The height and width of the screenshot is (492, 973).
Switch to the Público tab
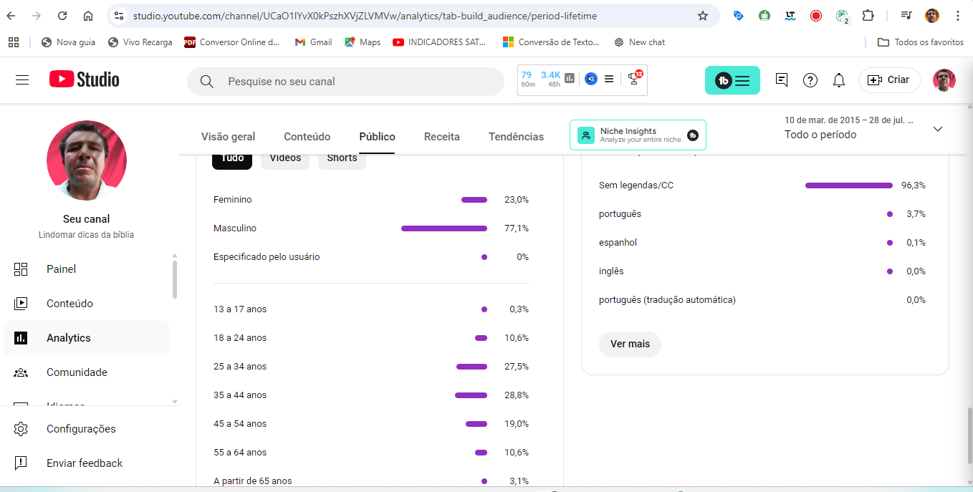tap(378, 137)
